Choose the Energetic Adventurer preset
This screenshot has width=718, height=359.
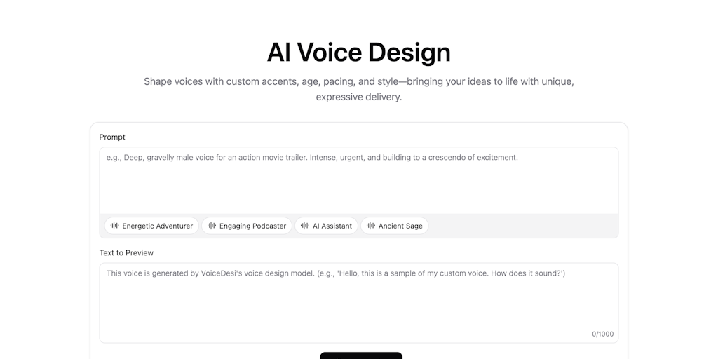[x=151, y=226]
